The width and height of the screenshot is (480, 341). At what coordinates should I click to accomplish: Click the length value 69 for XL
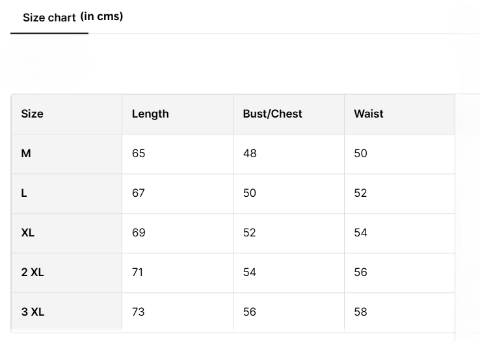(x=139, y=233)
